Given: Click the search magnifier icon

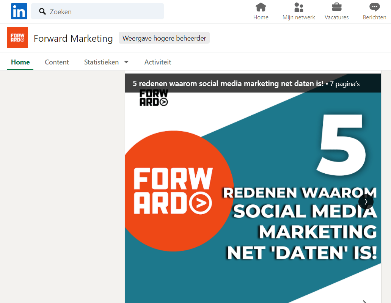Looking at the screenshot, I should pos(42,11).
